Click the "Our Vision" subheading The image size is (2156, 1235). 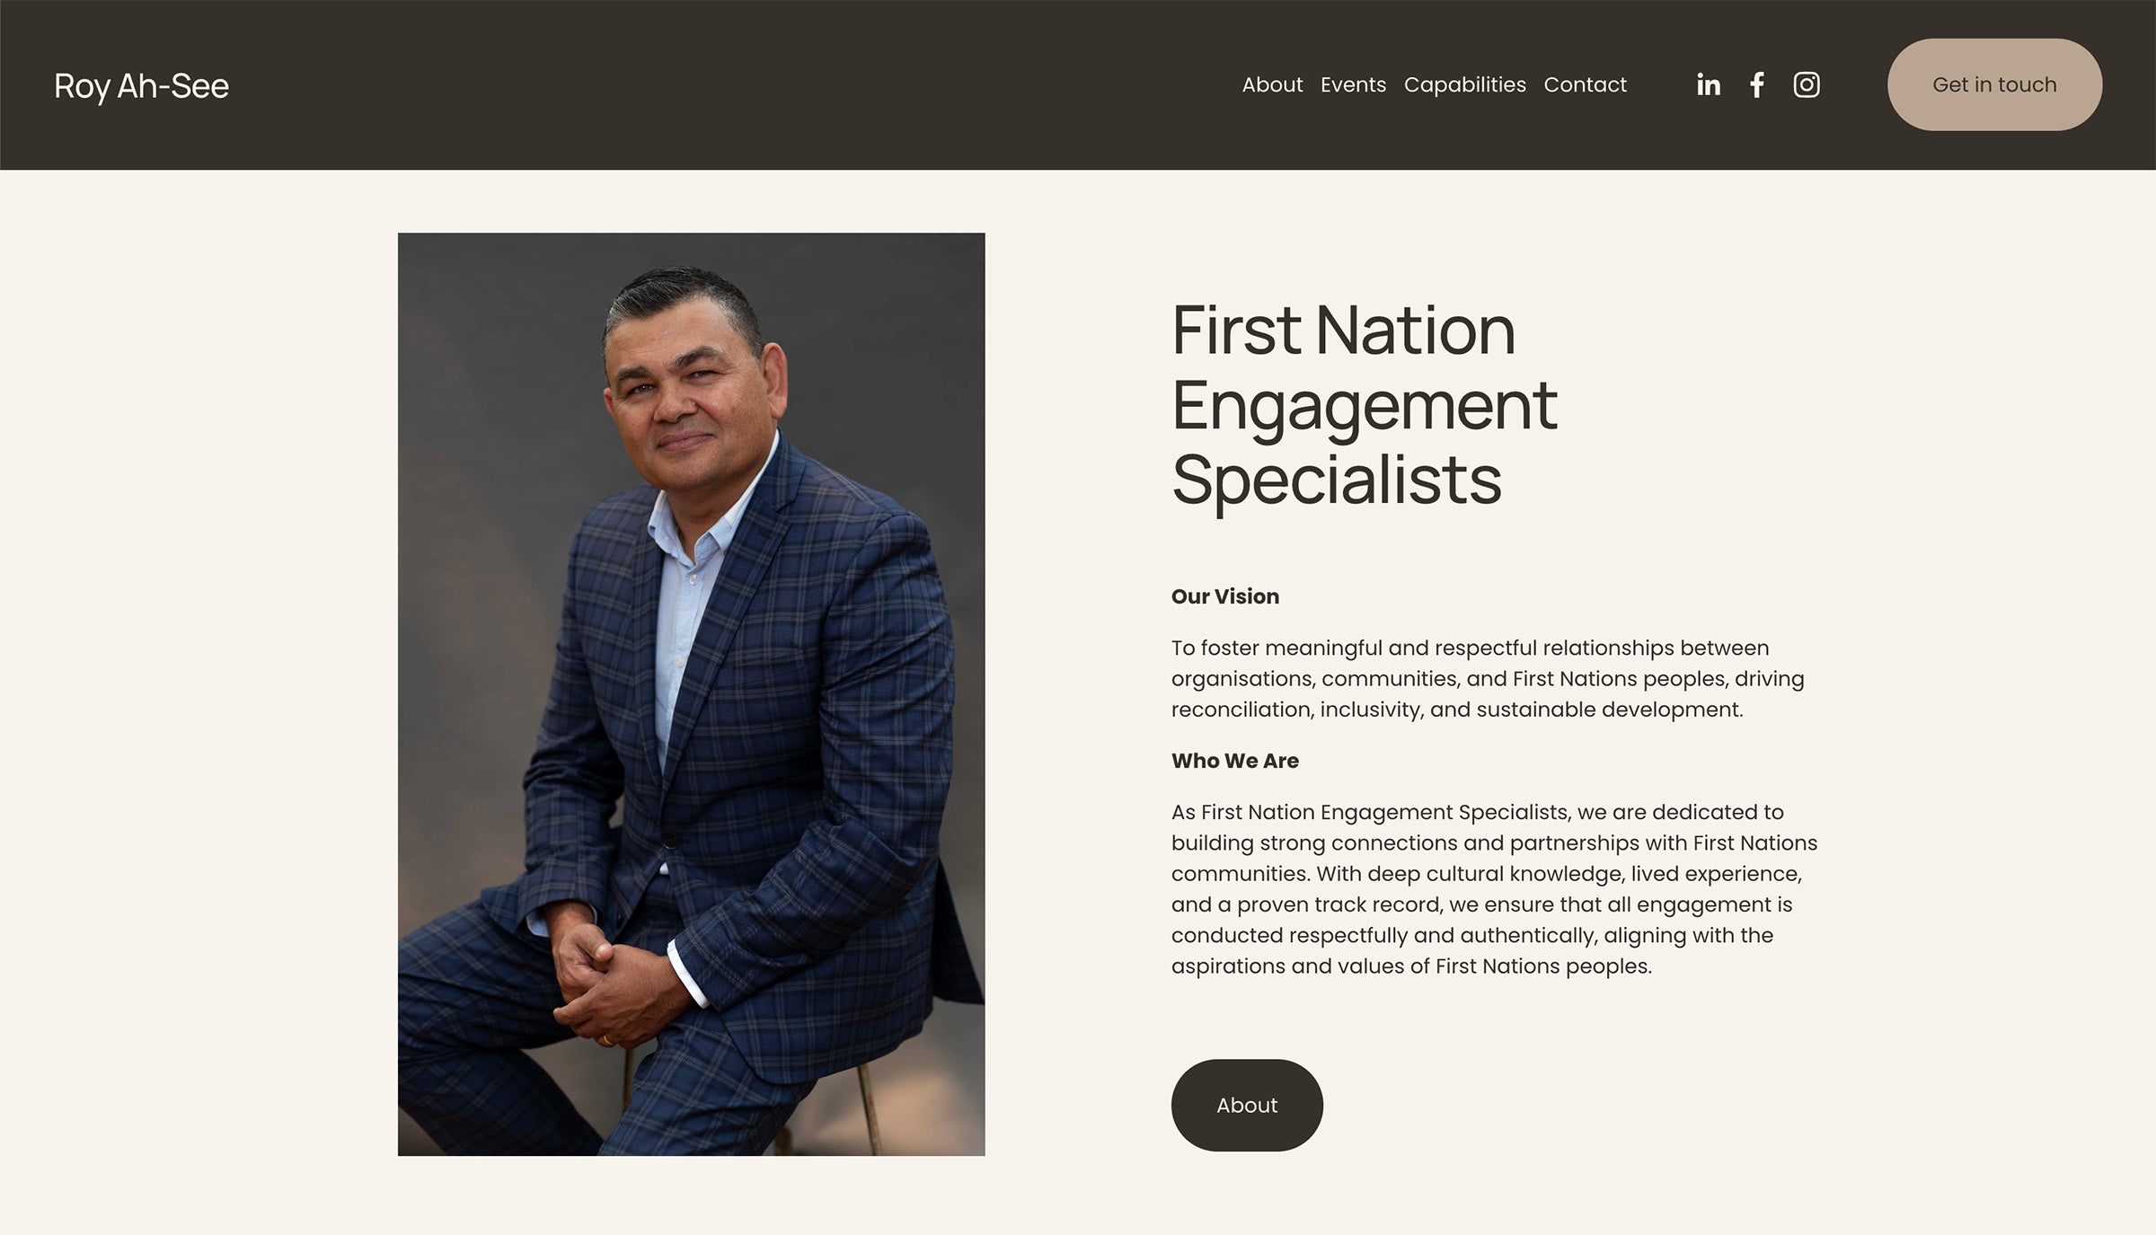[x=1224, y=596]
